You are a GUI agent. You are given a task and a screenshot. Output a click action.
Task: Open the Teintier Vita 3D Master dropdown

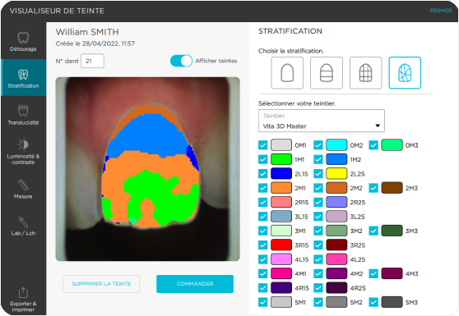tap(322, 121)
